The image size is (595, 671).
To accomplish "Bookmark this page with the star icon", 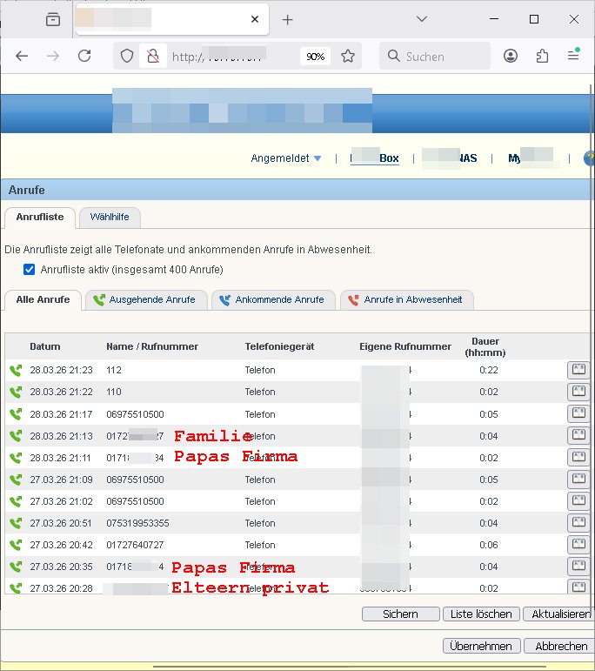I will tap(348, 56).
